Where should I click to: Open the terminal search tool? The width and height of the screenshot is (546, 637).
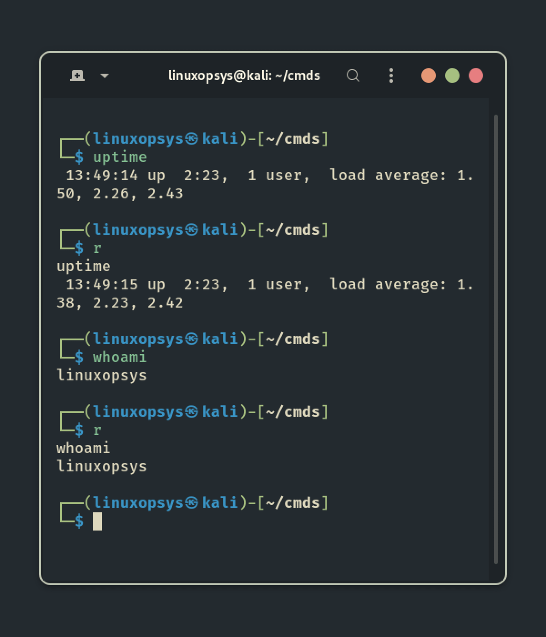[353, 76]
